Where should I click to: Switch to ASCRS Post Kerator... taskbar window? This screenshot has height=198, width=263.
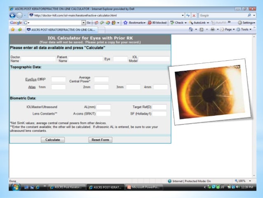click(66, 187)
